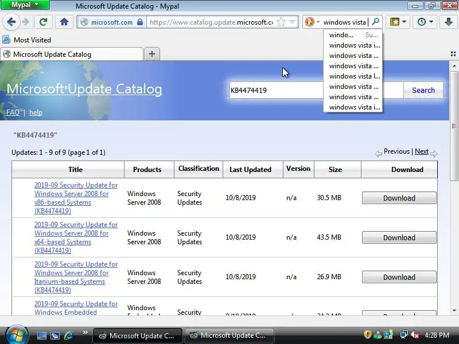Viewport: 459px width, 344px height.
Task: Click the 4:28 PM clock
Action: click(x=437, y=335)
